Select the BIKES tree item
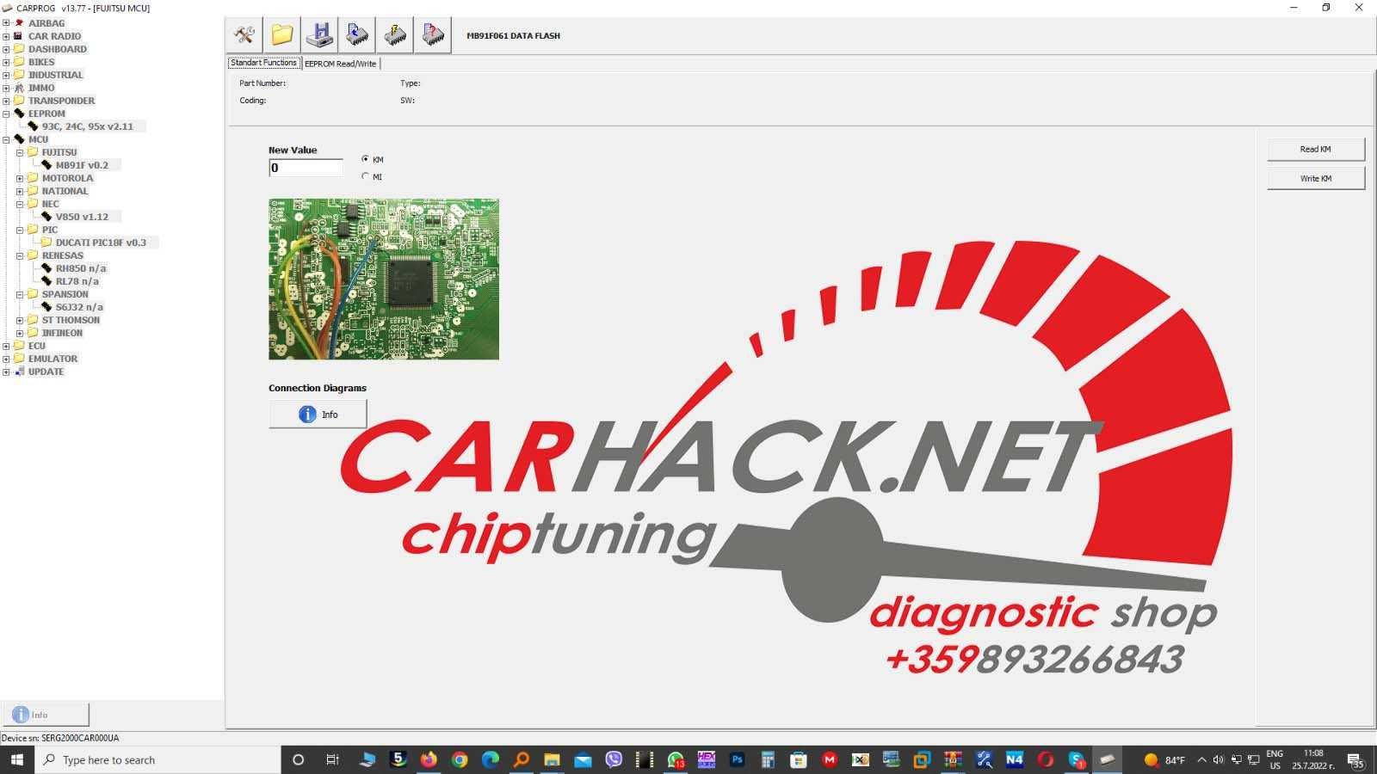Image resolution: width=1377 pixels, height=774 pixels. coord(41,62)
